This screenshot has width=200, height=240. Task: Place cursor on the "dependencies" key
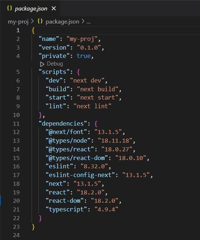pos(63,123)
